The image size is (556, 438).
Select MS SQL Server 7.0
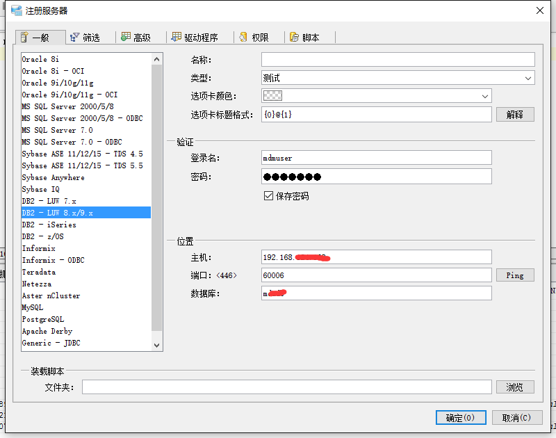tap(86, 130)
